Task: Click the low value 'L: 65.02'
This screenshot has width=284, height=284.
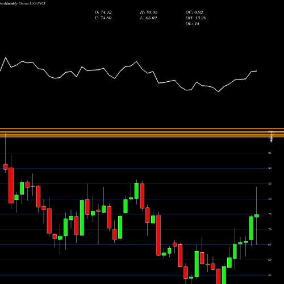Action: [148, 18]
